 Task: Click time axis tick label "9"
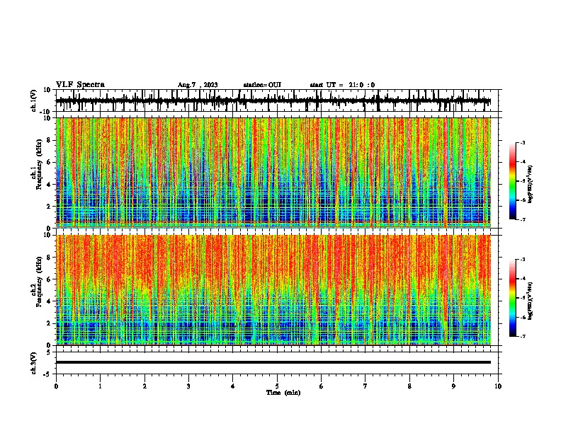[x=453, y=386]
